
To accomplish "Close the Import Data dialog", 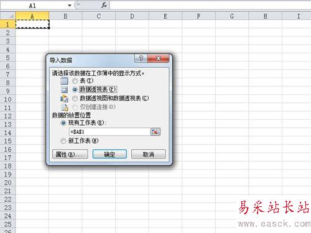I will tap(159, 58).
